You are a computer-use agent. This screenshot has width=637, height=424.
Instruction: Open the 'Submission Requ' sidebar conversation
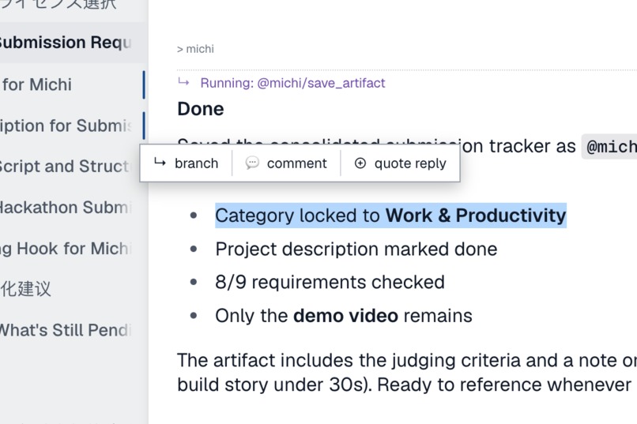[73, 42]
